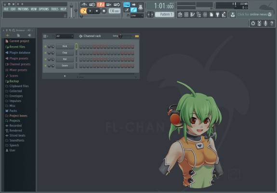Click the download content library icon
Viewport: 277px width, 193px height.
click(233, 14)
